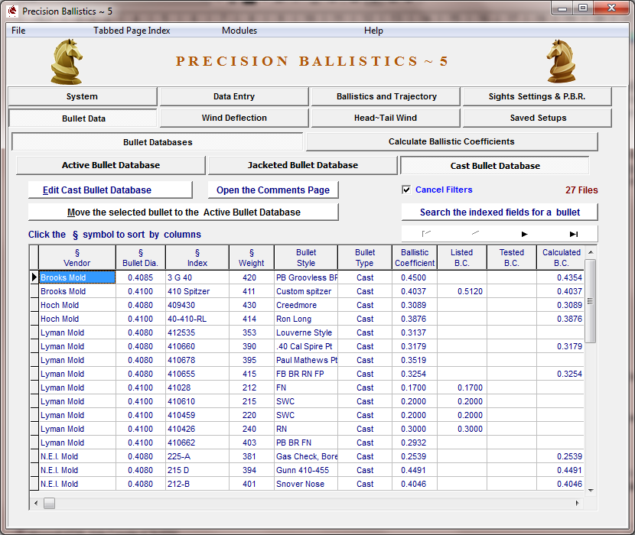635x535 pixels.
Task: Click the 'Paul Mathews Pt' style cell
Action: 306,360
